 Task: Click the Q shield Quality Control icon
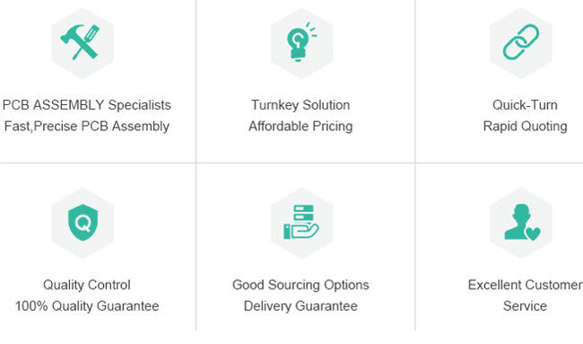[83, 222]
